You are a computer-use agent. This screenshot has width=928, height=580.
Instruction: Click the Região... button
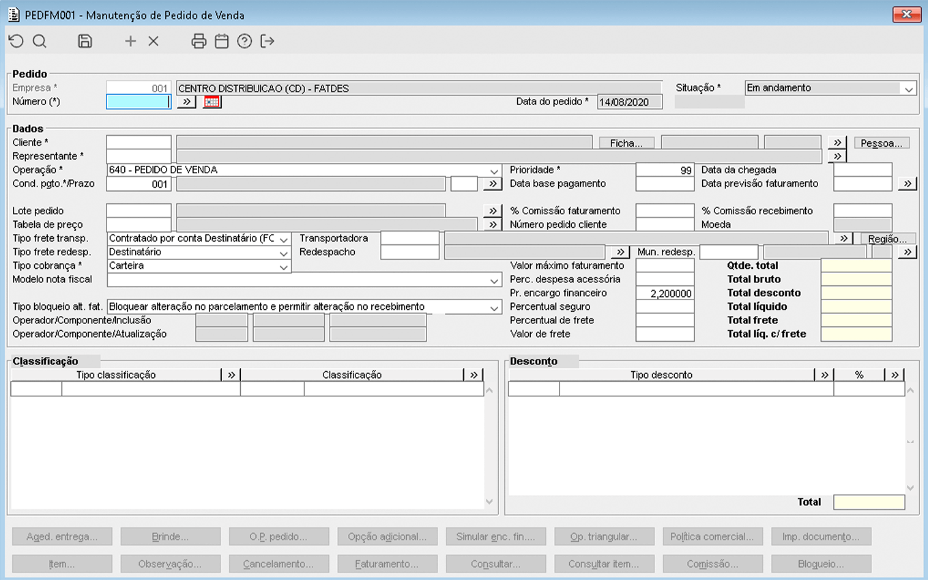coord(887,239)
